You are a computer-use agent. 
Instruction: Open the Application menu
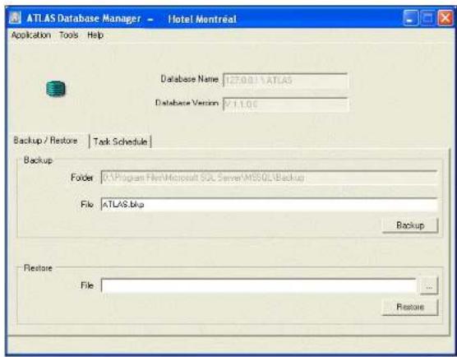[x=31, y=35]
